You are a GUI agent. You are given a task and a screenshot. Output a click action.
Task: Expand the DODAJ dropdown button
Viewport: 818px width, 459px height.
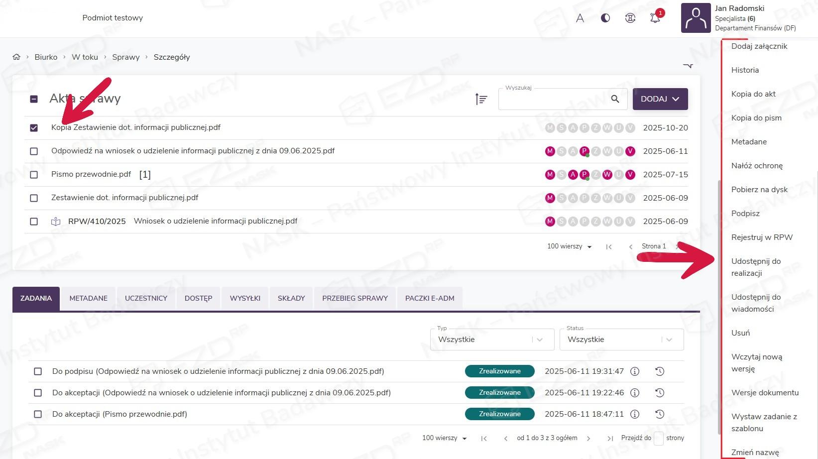[x=660, y=99]
